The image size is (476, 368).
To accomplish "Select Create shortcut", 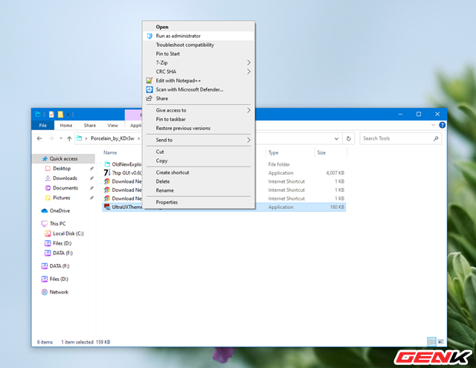I will (199, 172).
